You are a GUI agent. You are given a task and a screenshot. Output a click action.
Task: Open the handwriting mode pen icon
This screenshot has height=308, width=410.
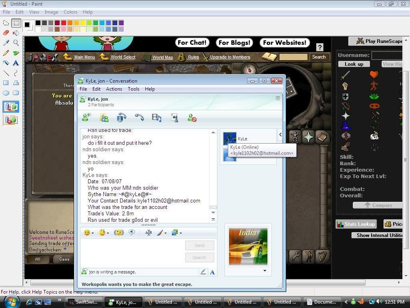pos(203,272)
